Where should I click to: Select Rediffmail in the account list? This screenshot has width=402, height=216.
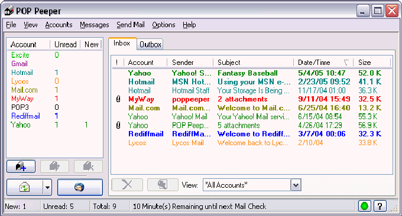click(x=25, y=116)
